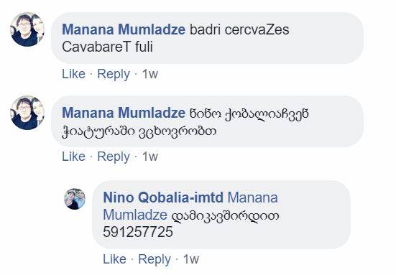Open Nino Qobalia-imtd profile name link
Image resolution: width=396 pixels, height=275 pixels.
click(163, 197)
